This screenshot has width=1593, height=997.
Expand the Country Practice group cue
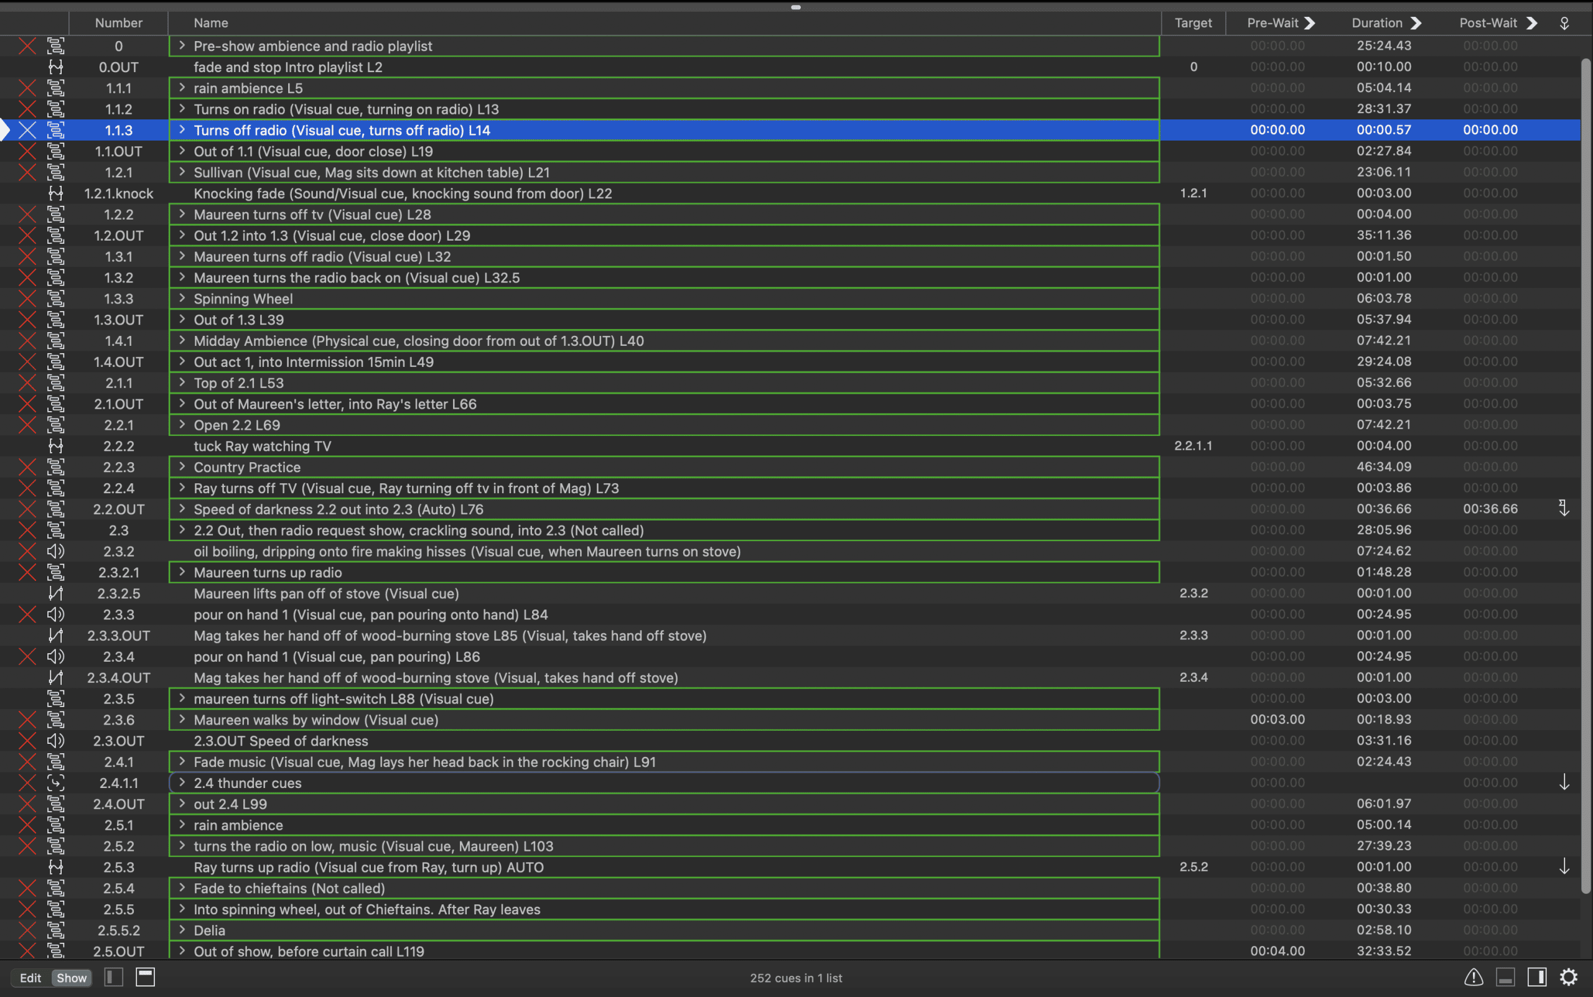pyautogui.click(x=182, y=467)
